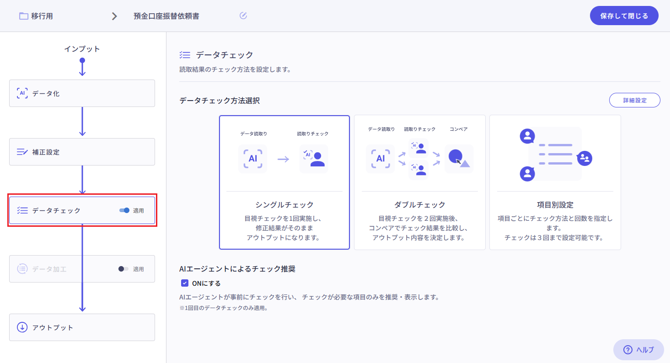This screenshot has height=363, width=670.
Task: Click the checklist icon in the データチェック step
Action: 22,210
